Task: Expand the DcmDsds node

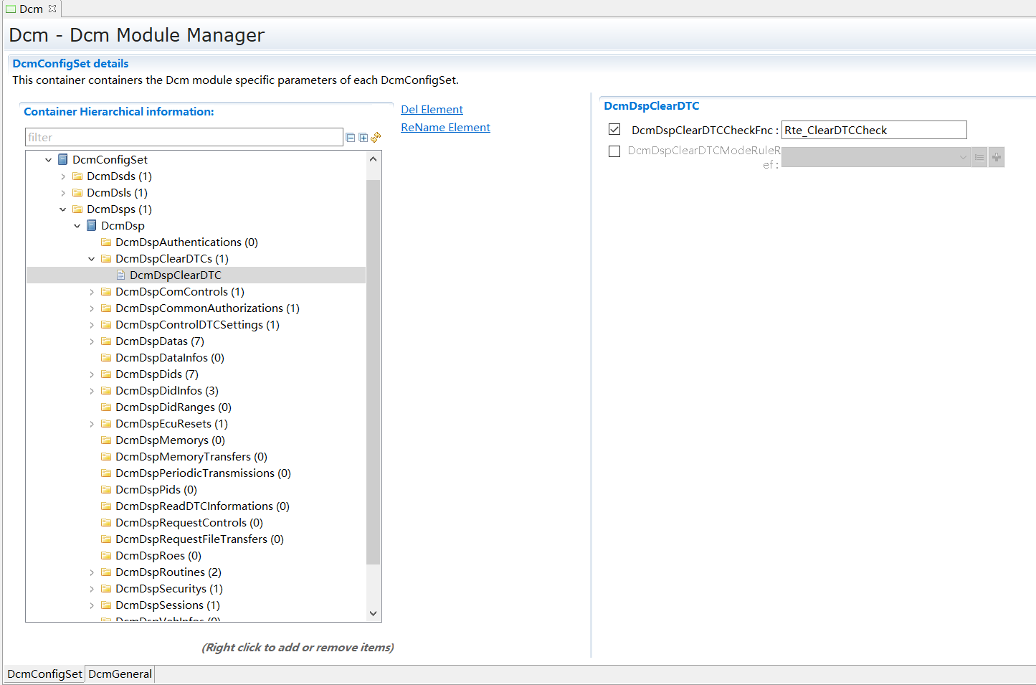Action: pyautogui.click(x=63, y=176)
